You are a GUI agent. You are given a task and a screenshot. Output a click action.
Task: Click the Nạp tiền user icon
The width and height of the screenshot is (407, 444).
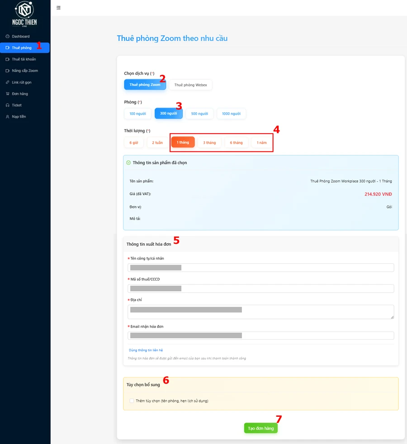pyautogui.click(x=7, y=117)
